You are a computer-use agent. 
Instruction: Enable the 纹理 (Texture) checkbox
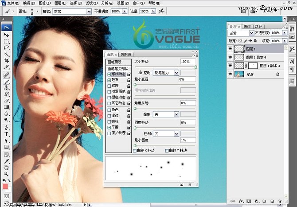109,86
